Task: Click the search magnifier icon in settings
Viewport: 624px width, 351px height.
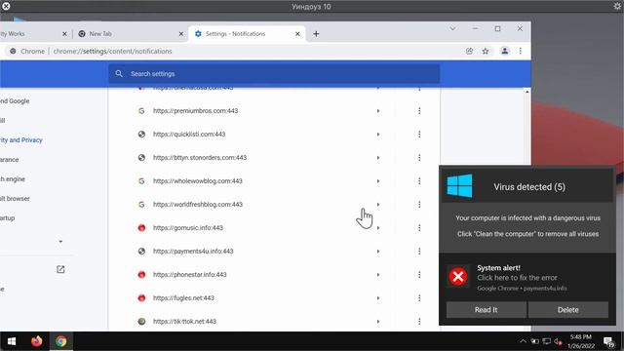Action: coord(119,74)
